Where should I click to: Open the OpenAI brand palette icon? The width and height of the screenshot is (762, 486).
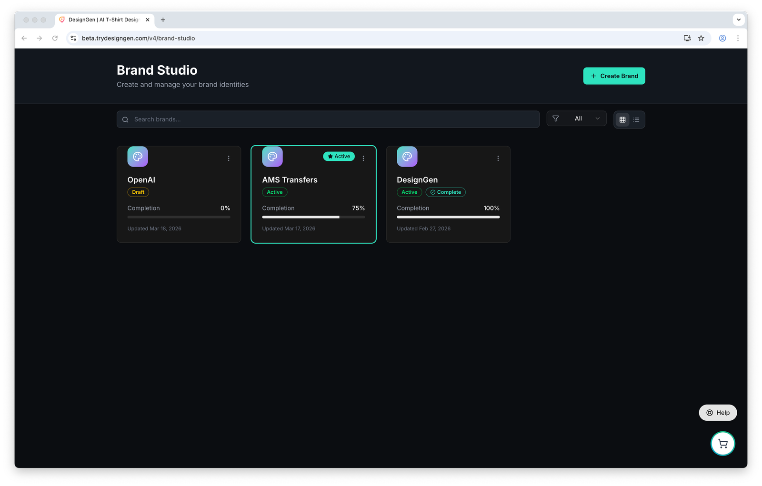point(138,157)
